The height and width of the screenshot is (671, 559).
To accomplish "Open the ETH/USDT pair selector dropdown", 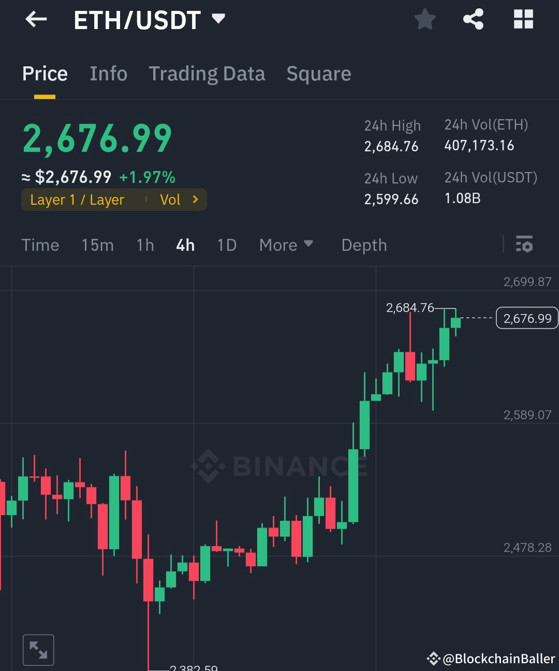I will (218, 19).
